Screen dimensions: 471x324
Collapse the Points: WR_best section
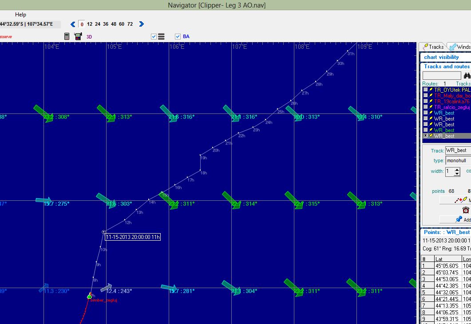pos(445,232)
